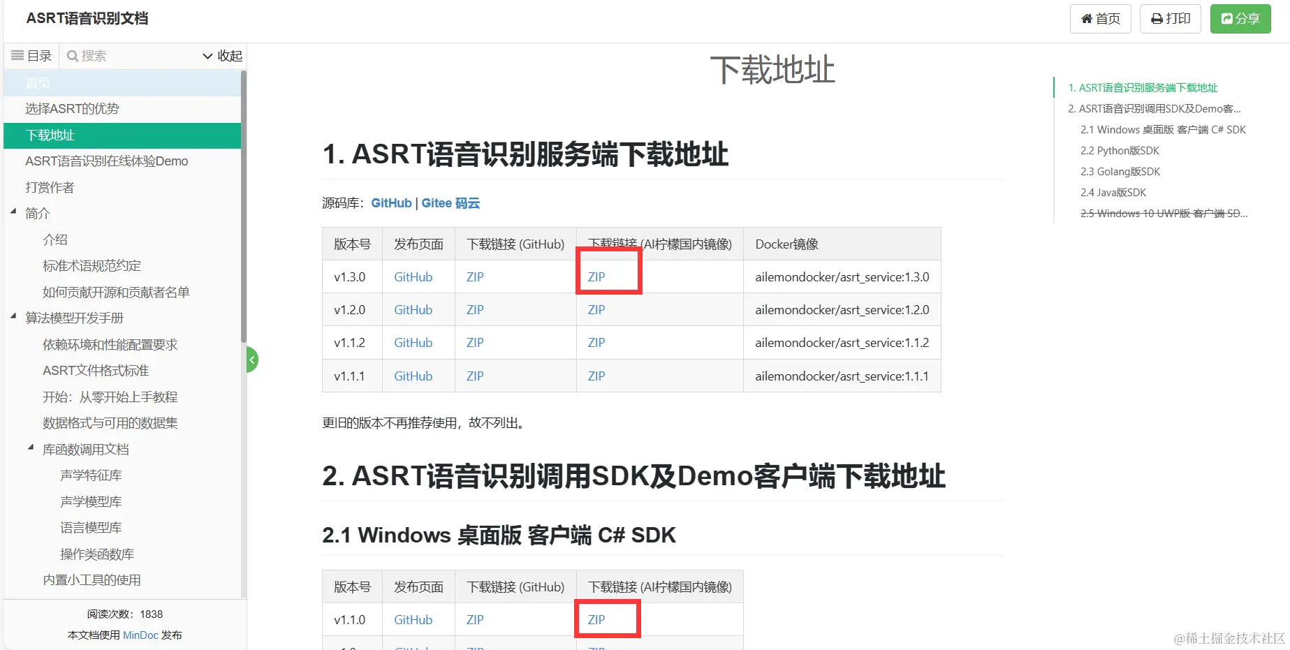This screenshot has width=1290, height=650.
Task: Download v1.3.0 ZIP from AI柠檬 mirror
Action: [x=596, y=277]
